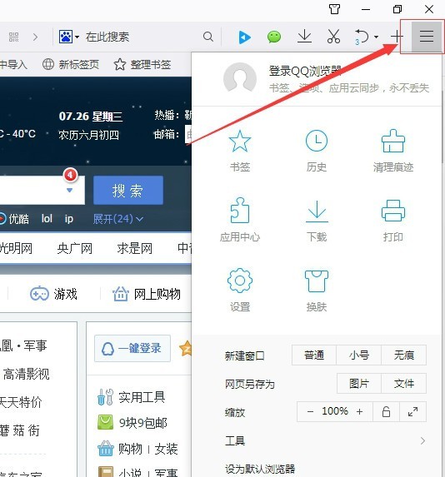The width and height of the screenshot is (445, 477).
Task: Open the 新标签页 bookmark
Action: coord(71,64)
